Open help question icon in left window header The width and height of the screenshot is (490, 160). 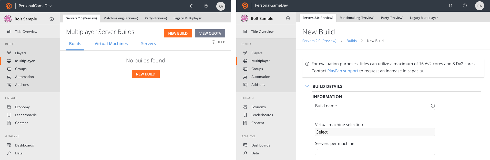pyautogui.click(x=206, y=6)
